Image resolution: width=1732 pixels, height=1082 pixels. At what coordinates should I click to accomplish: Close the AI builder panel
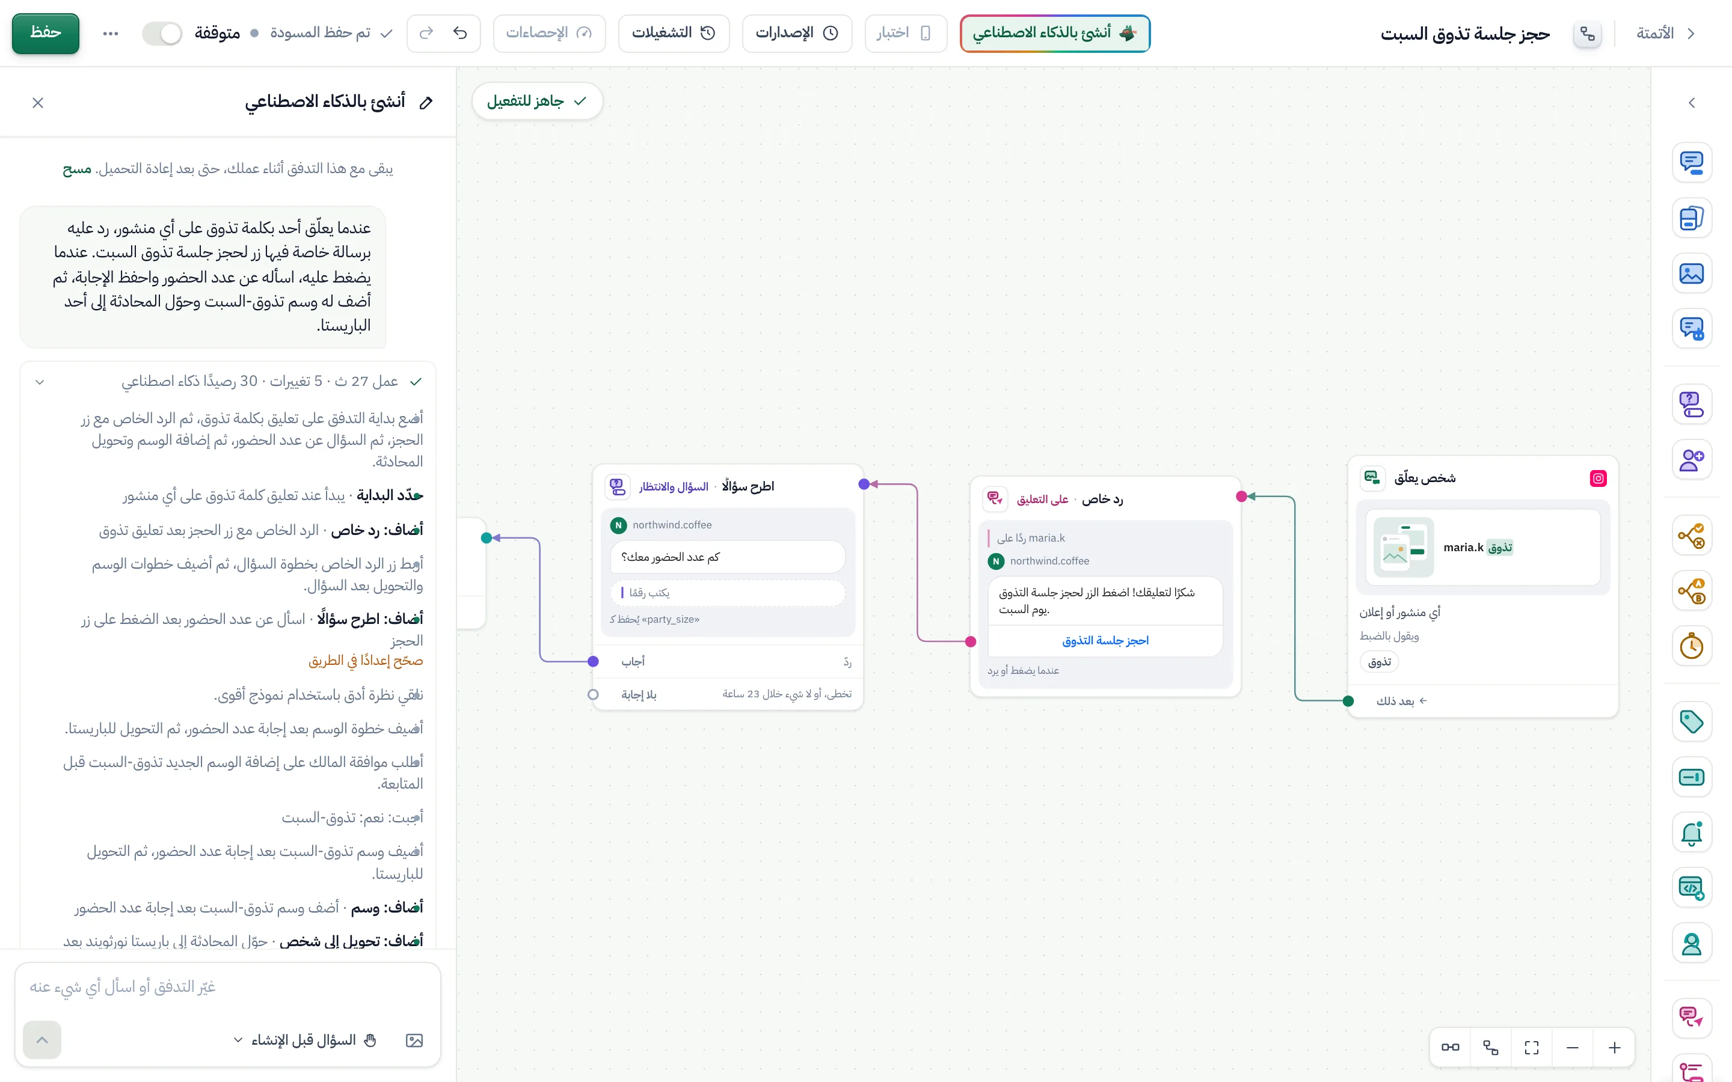point(38,103)
